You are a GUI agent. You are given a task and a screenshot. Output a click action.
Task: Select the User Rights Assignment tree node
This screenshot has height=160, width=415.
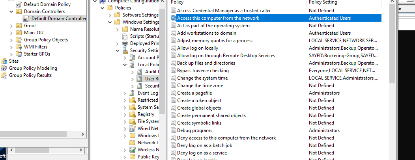point(151,79)
